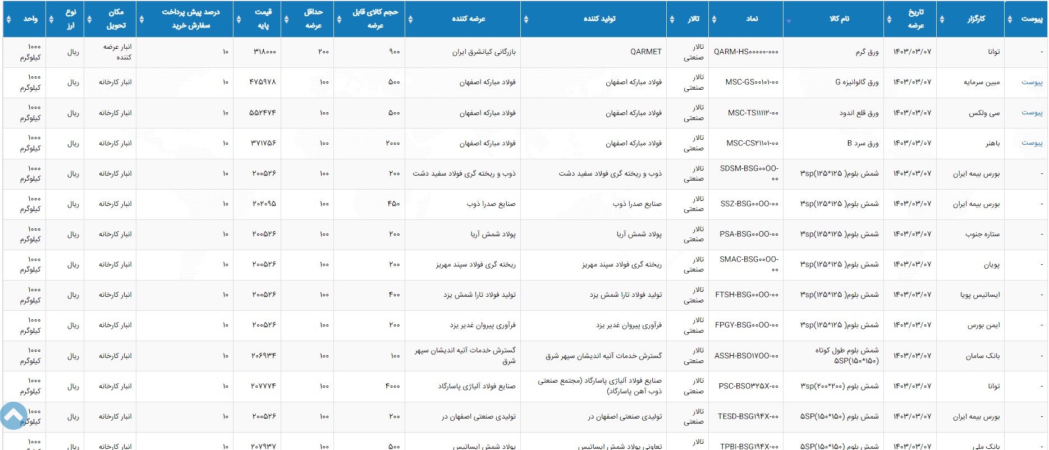Image resolution: width=1049 pixels, height=450 pixels.
Task: Click sort arrows beside عرضه کننده header
Action: pos(410,19)
